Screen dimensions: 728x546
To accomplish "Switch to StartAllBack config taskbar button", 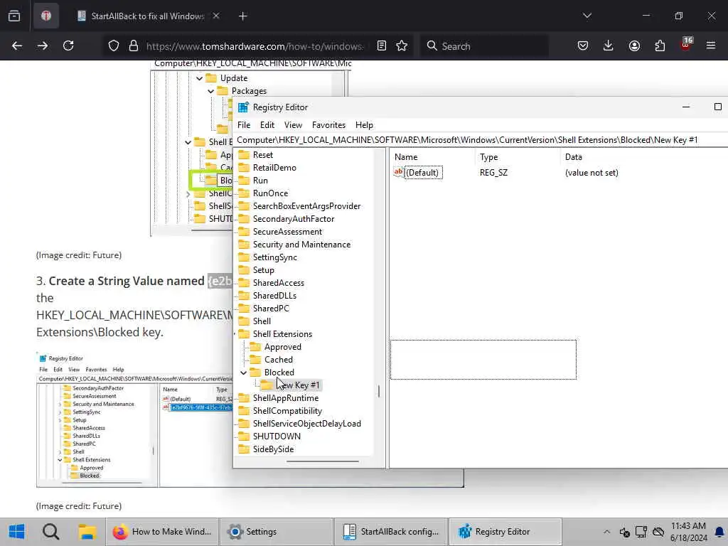I will coord(391,532).
